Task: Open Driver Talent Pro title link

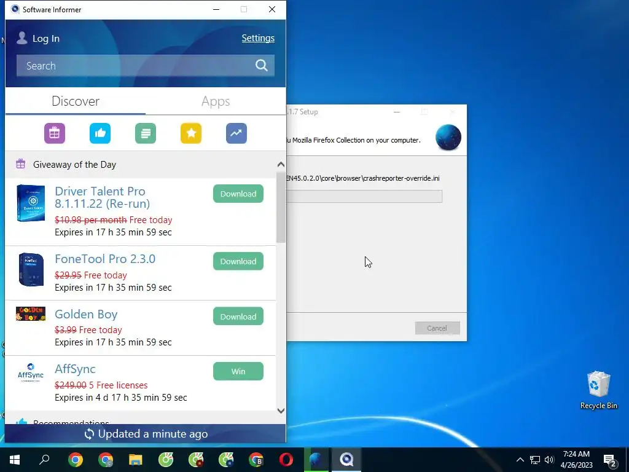Action: coord(103,197)
